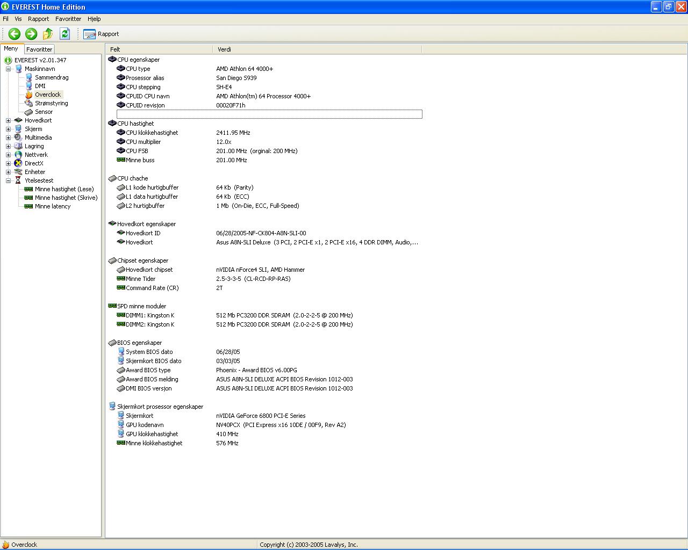This screenshot has width=688, height=550.
Task: Select Sensor in the tree
Action: coord(44,112)
